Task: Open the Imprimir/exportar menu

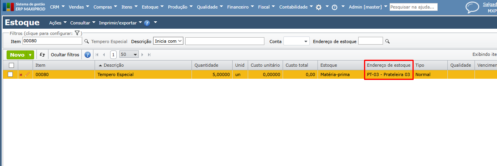Action: coord(121,23)
